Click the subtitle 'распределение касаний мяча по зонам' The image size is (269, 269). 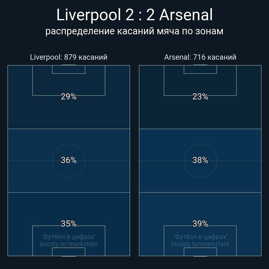click(134, 31)
